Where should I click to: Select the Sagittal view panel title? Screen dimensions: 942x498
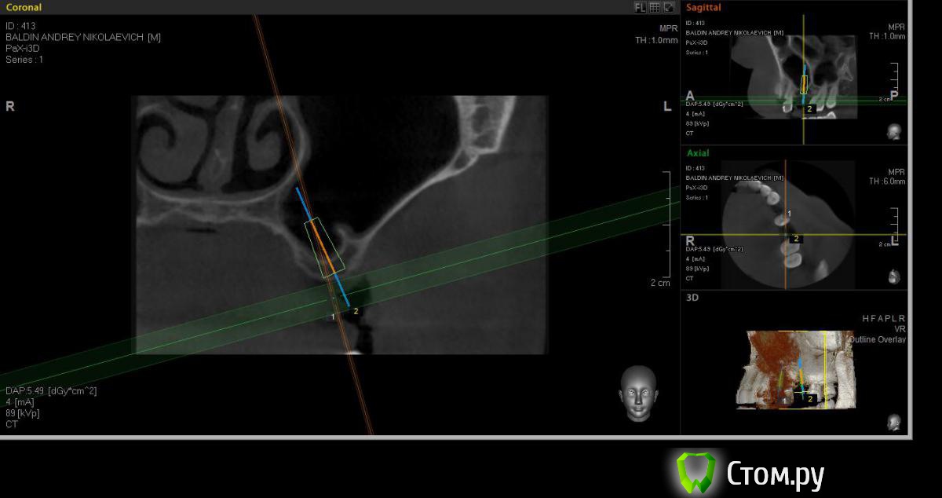tap(703, 7)
